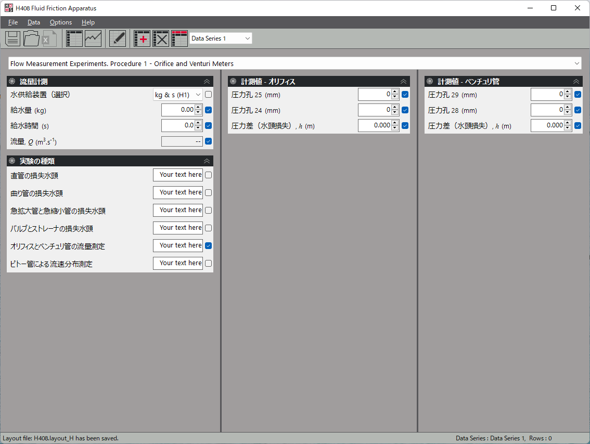Uncheck the 圧力孔 29 (mm) checkbox
Screen dimensions: 590x444
coord(578,95)
